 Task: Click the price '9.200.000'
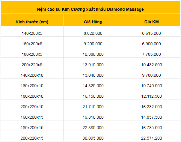93,44
